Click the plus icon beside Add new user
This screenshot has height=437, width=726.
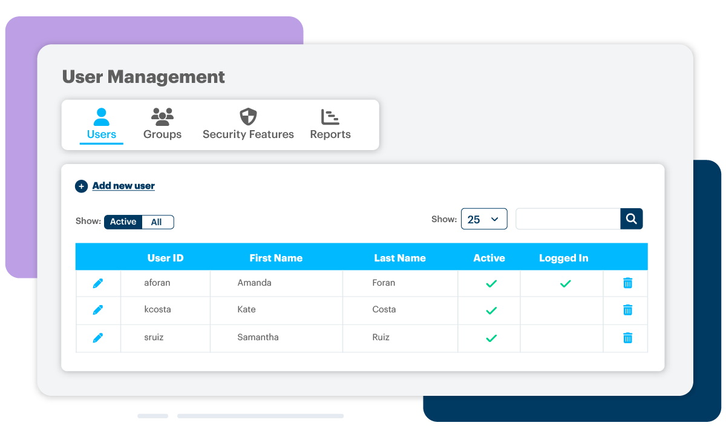tap(81, 186)
